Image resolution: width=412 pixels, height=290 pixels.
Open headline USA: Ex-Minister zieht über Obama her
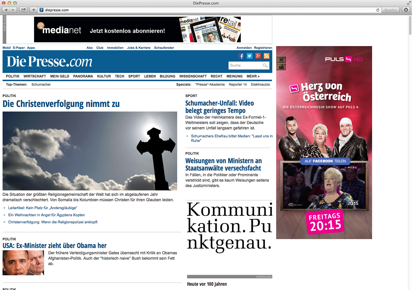(55, 246)
